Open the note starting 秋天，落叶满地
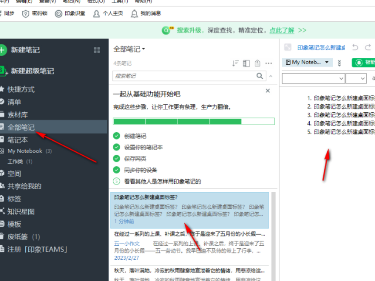The image size is (375, 281). pyautogui.click(x=189, y=273)
